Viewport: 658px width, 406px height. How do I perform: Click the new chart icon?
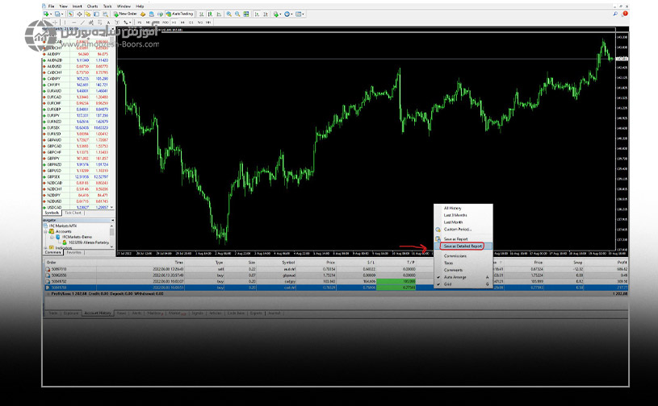coord(46,14)
